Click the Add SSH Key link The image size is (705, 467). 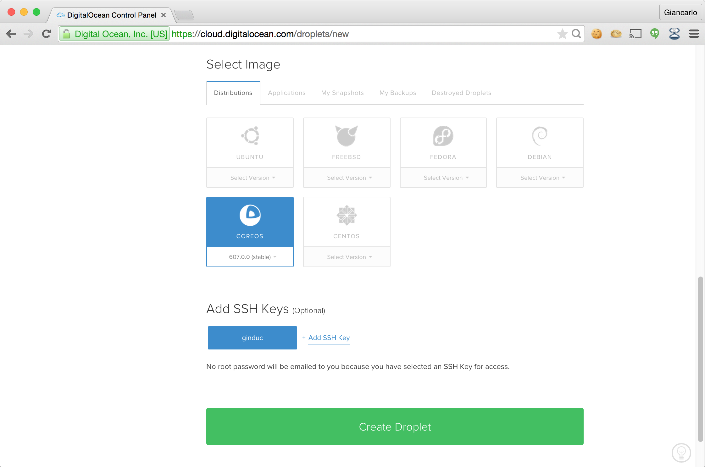(x=329, y=338)
